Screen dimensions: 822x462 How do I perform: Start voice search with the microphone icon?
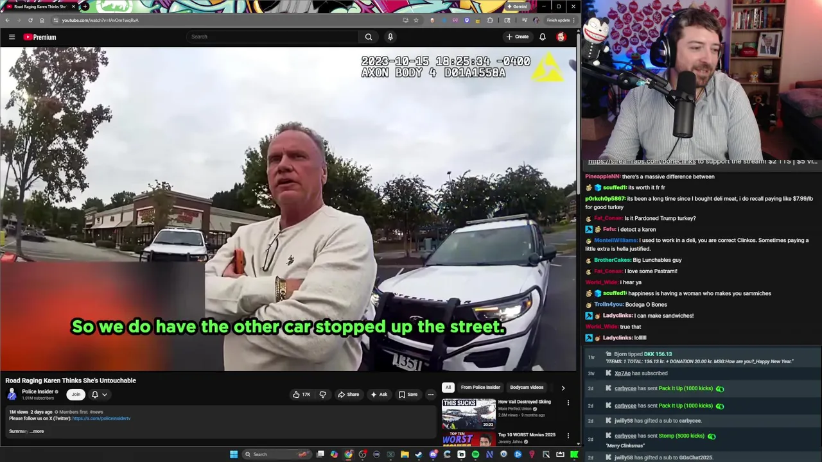[x=390, y=37]
